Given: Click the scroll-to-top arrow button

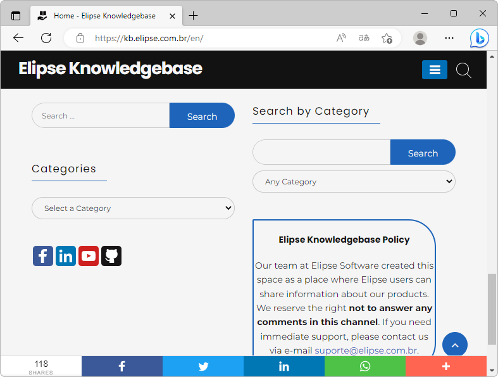Looking at the screenshot, I should tap(455, 345).
